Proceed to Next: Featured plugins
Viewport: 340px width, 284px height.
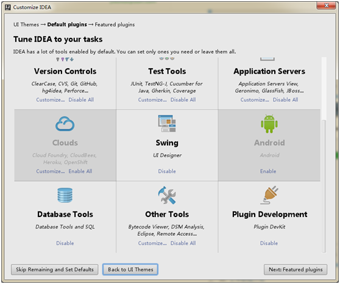pos(296,269)
